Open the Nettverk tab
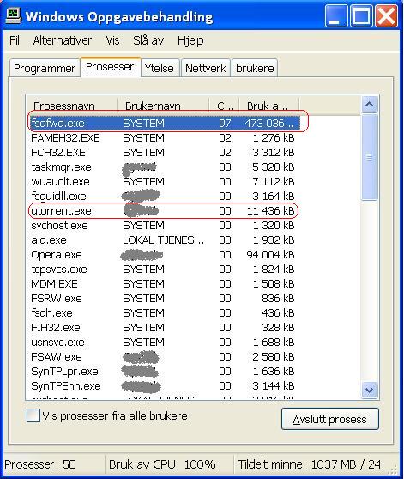404x479 pixels. [x=205, y=68]
